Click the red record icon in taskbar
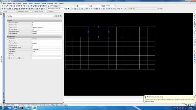Screen dimensions: 196x110 [x=22, y=108]
